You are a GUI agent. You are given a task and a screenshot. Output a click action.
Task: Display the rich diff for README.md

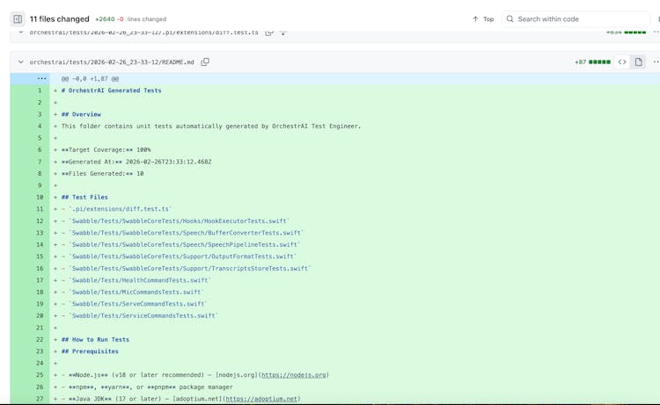[639, 62]
